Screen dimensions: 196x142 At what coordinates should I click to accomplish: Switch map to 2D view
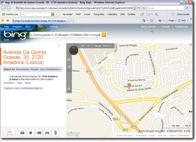click(x=83, y=46)
